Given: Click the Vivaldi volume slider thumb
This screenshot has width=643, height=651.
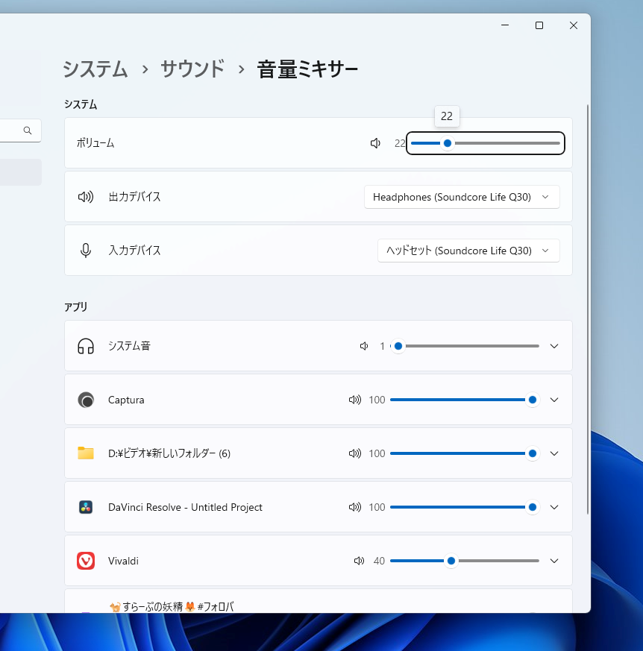Looking at the screenshot, I should [451, 561].
